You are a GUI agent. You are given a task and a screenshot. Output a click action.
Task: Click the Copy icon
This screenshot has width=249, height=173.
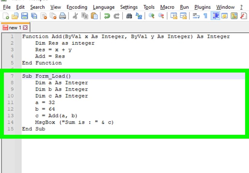[x=85, y=16]
